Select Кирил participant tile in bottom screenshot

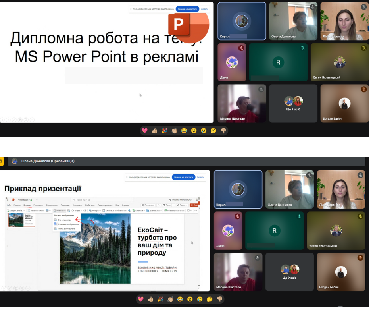(238, 189)
